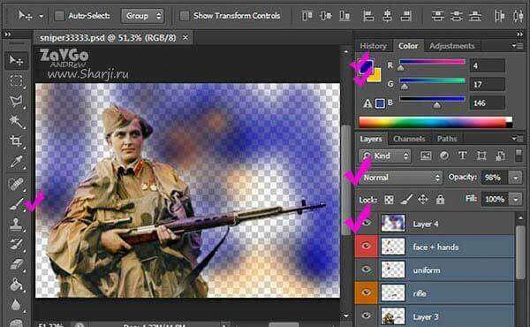Image resolution: width=530 pixels, height=327 pixels.
Task: Hide the uniform layer
Action: tap(366, 270)
